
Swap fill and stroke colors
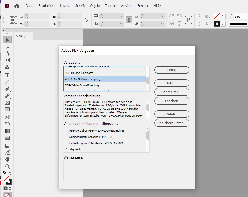[10, 173]
